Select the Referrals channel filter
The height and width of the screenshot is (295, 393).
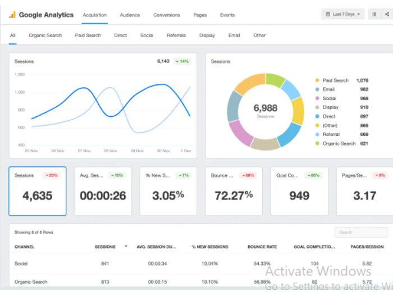pyautogui.click(x=176, y=35)
